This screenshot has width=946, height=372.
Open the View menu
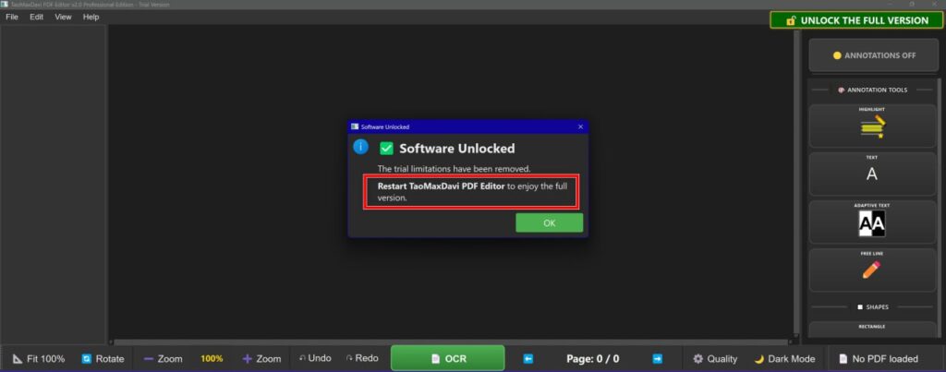(63, 17)
